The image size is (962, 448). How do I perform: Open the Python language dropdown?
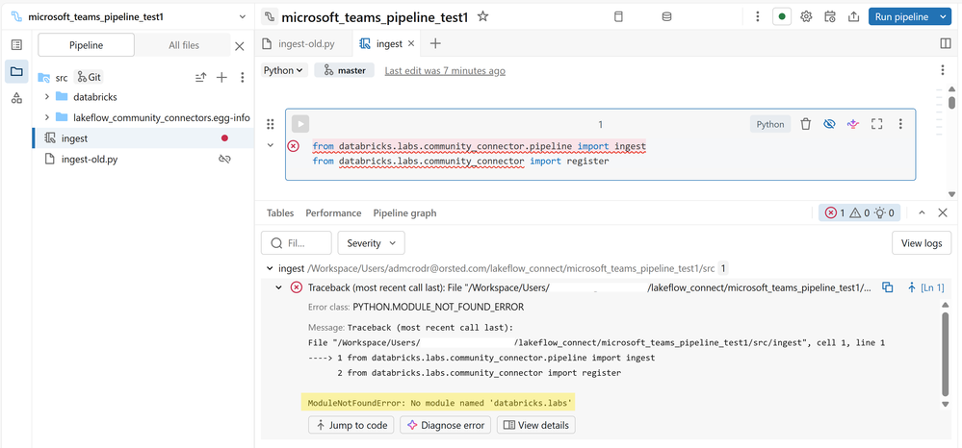tap(283, 70)
